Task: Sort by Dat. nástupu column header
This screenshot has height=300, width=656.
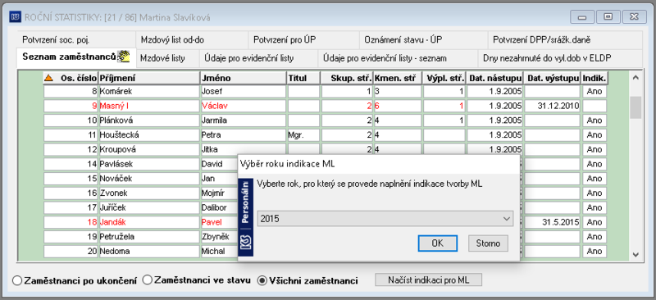Action: tap(495, 78)
